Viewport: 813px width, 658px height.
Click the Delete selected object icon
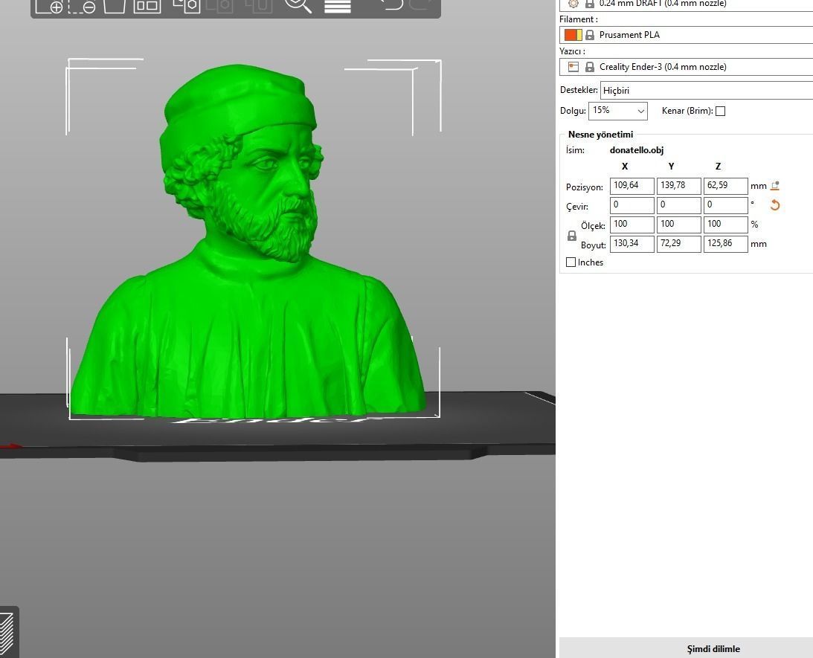point(81,6)
